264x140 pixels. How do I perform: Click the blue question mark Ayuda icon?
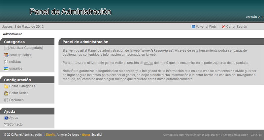point(6,118)
